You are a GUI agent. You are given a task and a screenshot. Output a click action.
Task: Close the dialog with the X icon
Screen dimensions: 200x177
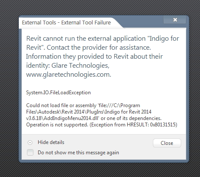coord(175,20)
